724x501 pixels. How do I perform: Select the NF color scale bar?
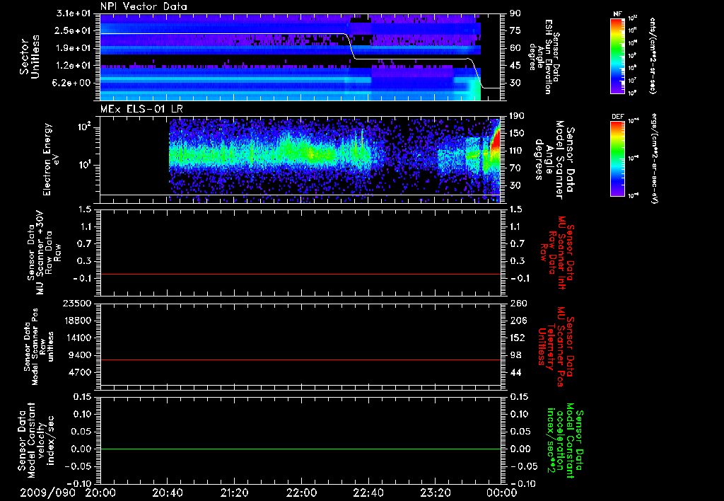point(617,56)
